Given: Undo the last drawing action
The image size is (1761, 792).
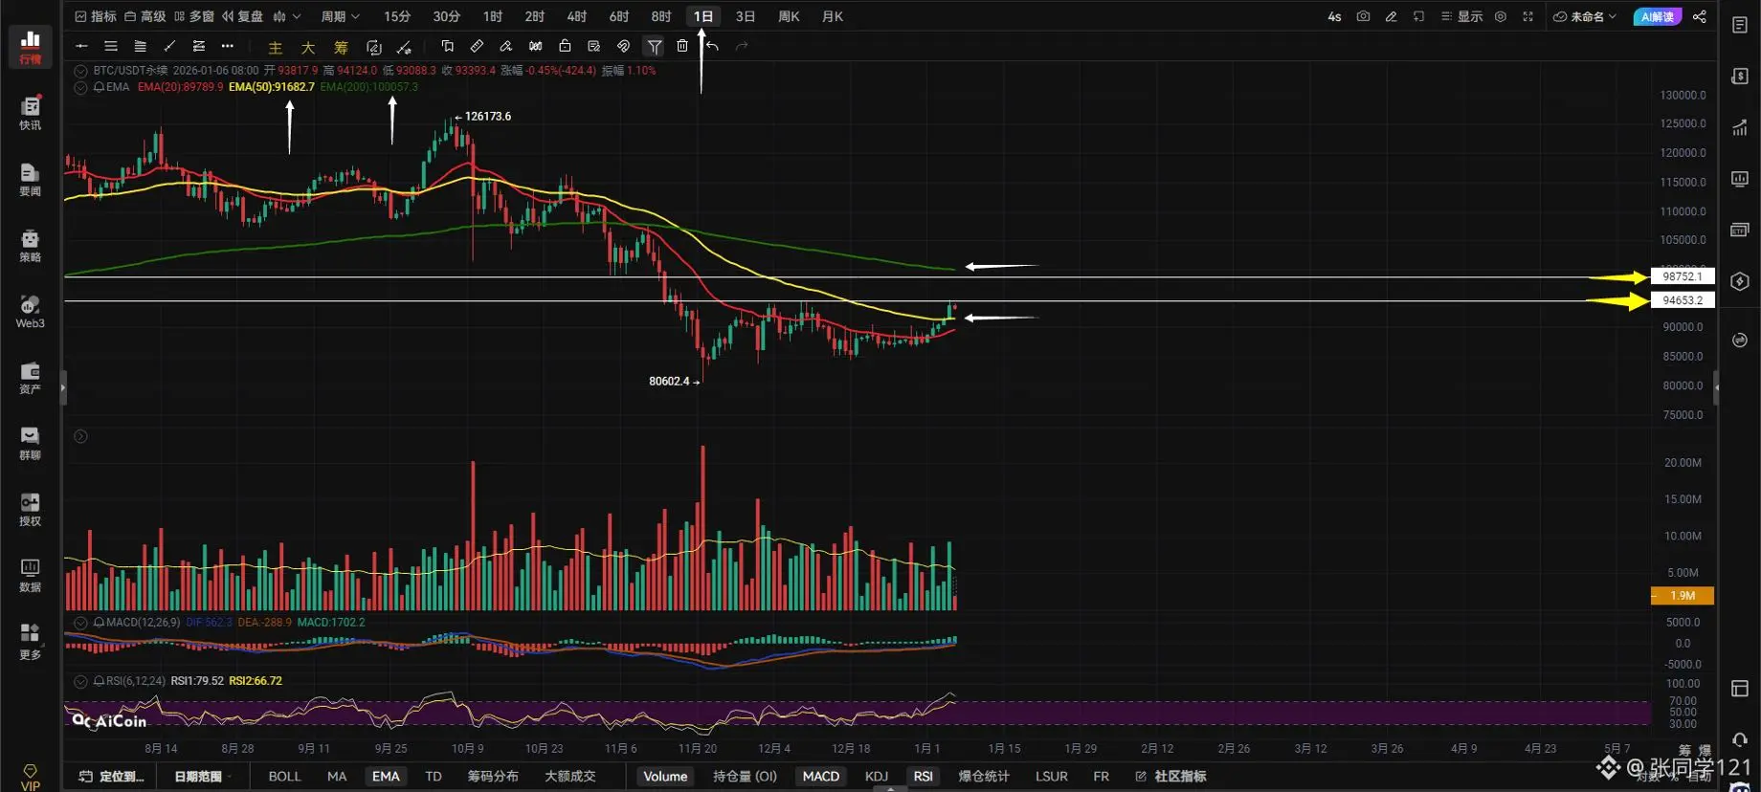Looking at the screenshot, I should (x=713, y=46).
